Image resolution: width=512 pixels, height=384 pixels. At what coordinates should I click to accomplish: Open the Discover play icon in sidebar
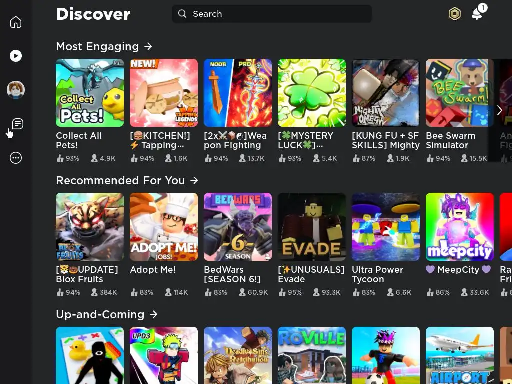point(16,56)
